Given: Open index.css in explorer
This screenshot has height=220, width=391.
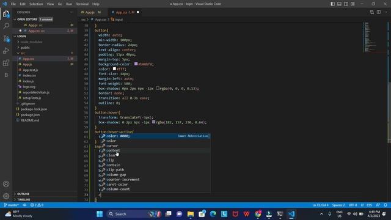Looking at the screenshot, I should (29, 75).
